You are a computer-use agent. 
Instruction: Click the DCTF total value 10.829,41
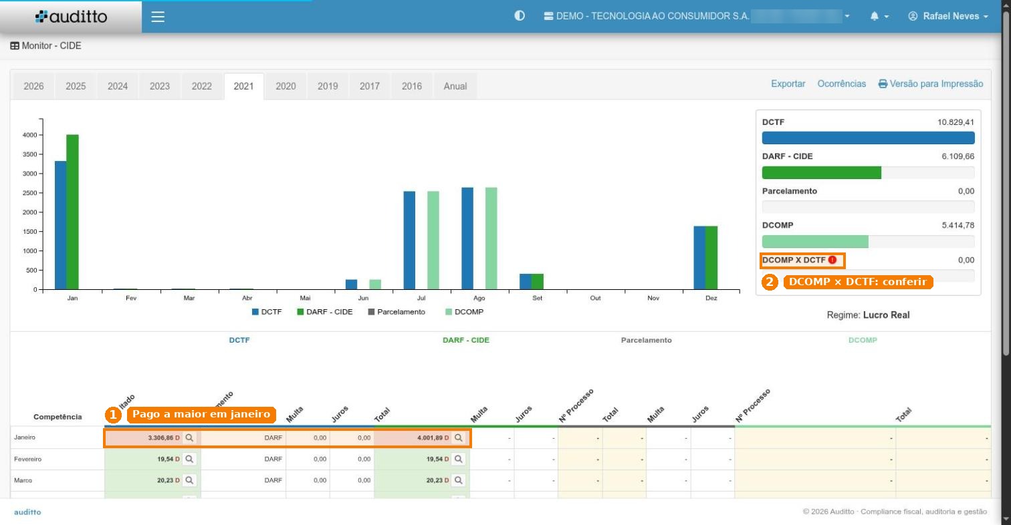point(956,122)
